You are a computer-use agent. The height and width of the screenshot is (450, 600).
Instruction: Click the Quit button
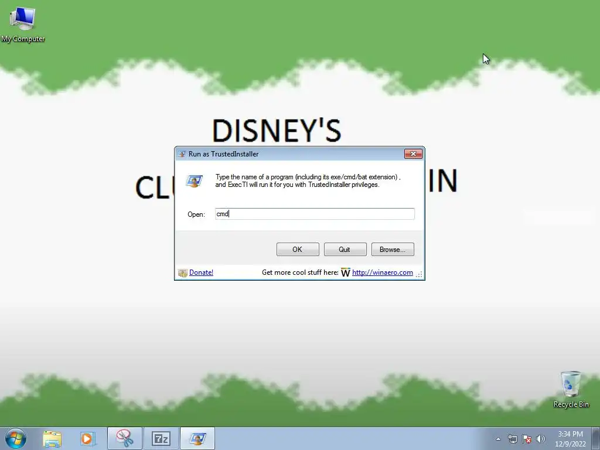(345, 250)
